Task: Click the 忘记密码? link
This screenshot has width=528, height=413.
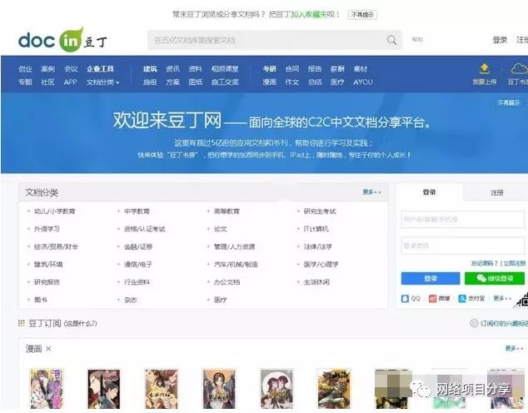Action: (x=484, y=263)
